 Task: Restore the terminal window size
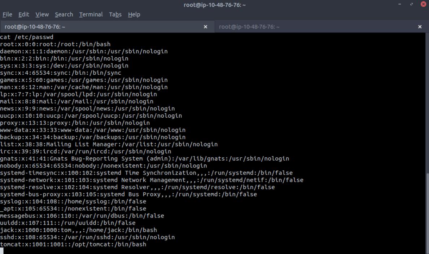tap(411, 5)
